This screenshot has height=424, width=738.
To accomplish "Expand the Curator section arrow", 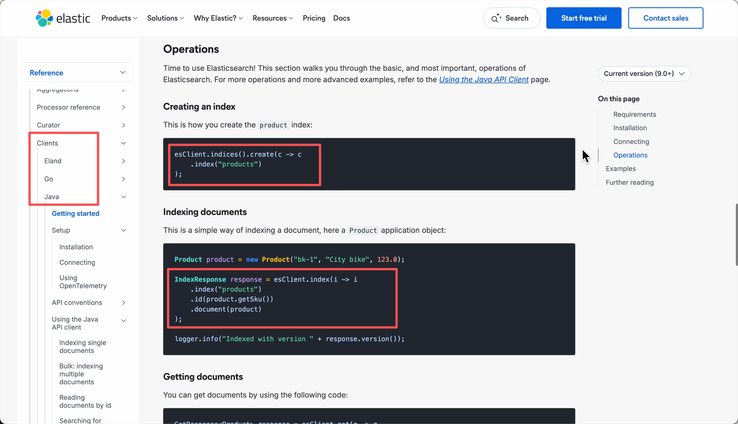I will pyautogui.click(x=123, y=125).
